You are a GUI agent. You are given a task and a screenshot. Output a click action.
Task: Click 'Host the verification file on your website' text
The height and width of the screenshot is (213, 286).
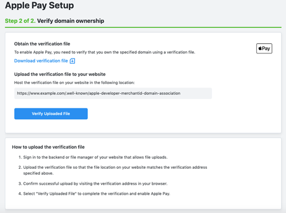pyautogui.click(x=75, y=83)
